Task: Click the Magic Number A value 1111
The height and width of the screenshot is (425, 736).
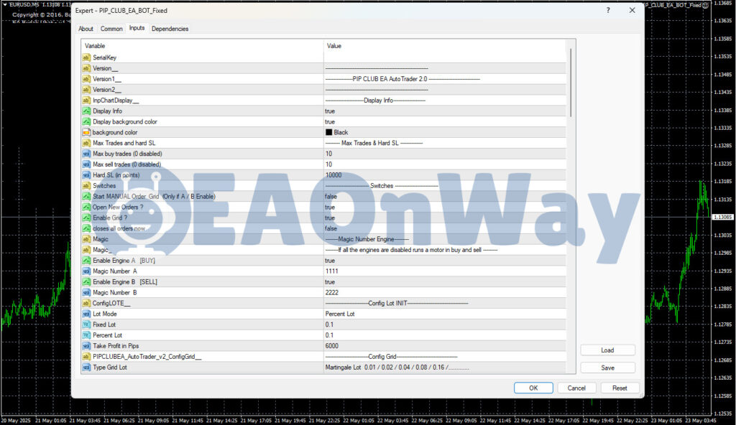Action: pyautogui.click(x=331, y=271)
